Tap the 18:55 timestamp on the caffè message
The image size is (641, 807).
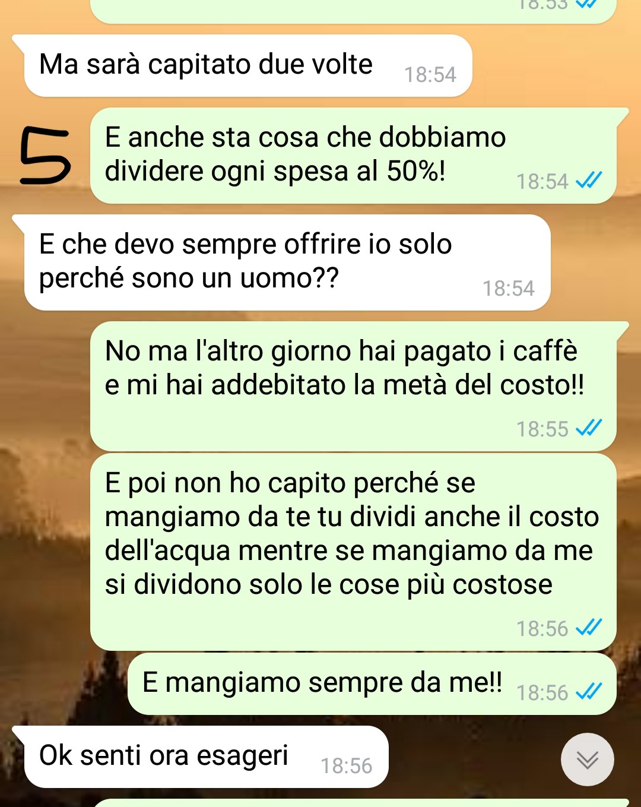(x=542, y=429)
